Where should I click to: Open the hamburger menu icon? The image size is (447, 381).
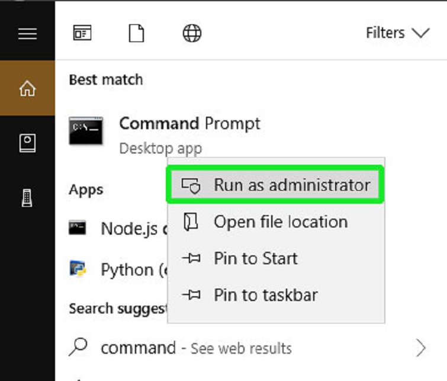(27, 33)
